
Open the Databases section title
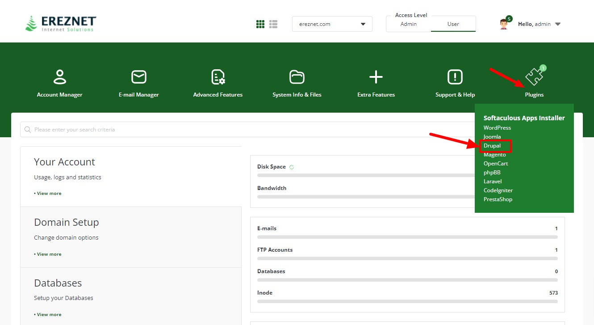pos(58,283)
